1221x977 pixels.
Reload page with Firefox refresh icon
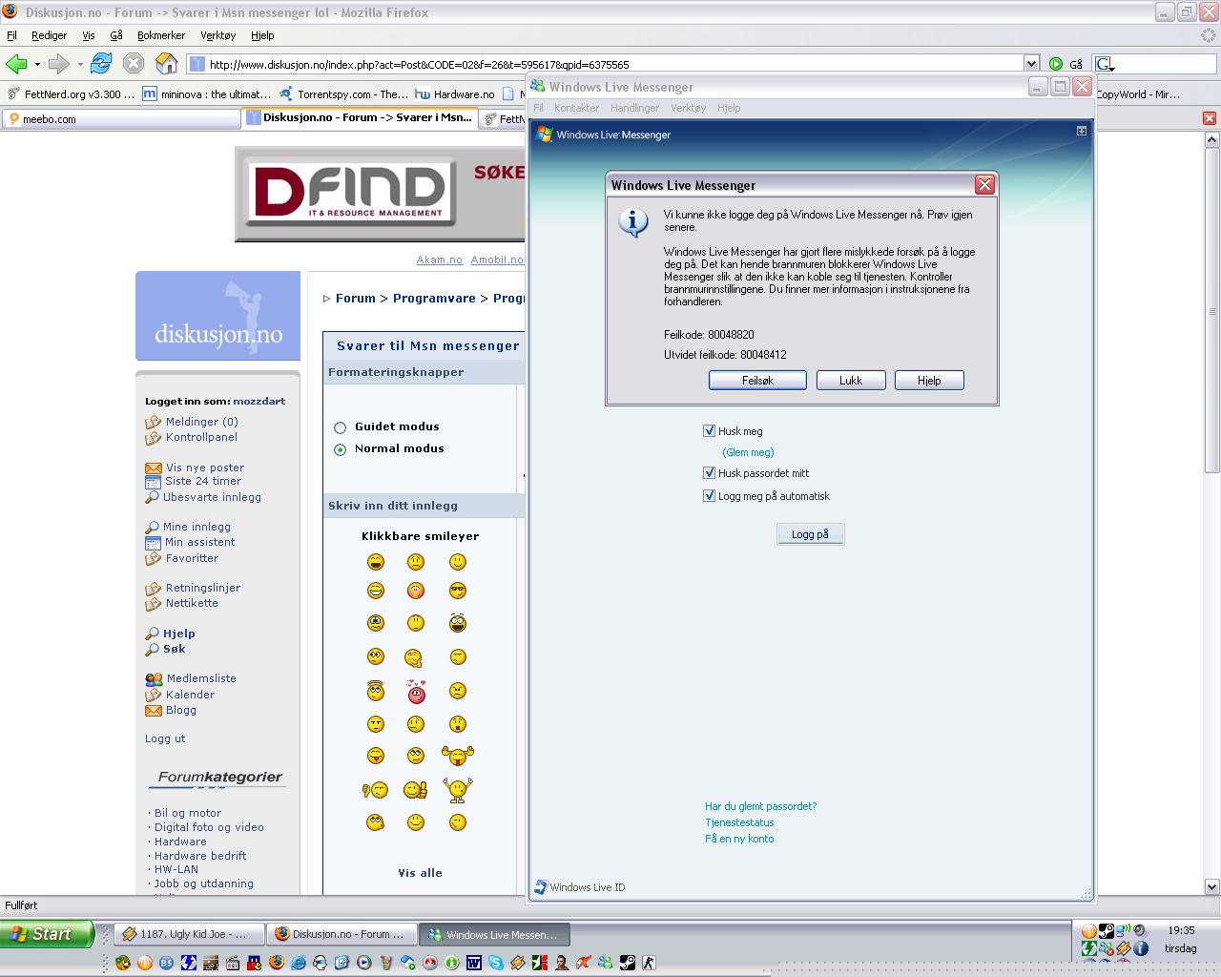click(x=101, y=64)
